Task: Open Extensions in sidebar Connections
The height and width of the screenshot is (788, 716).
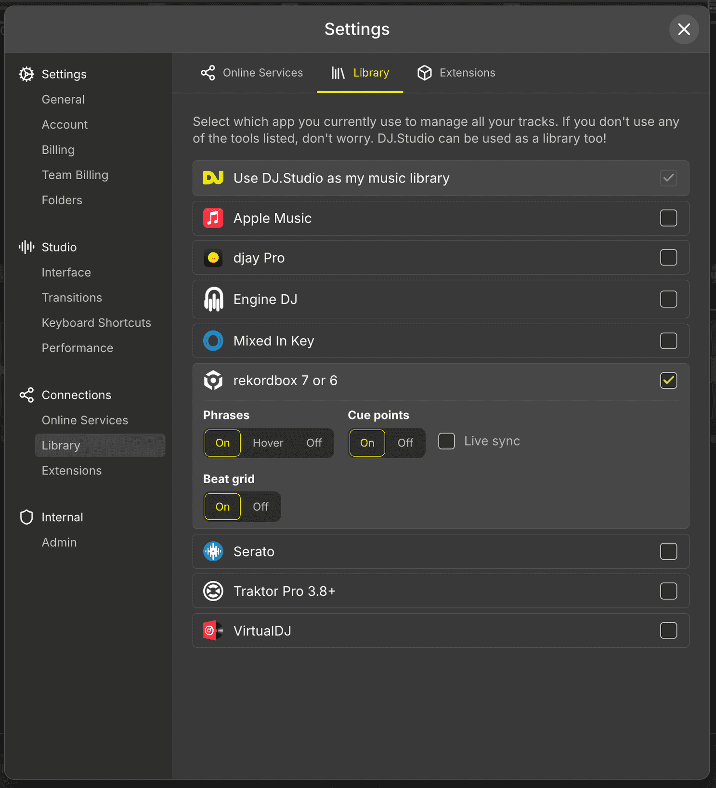Action: tap(71, 471)
